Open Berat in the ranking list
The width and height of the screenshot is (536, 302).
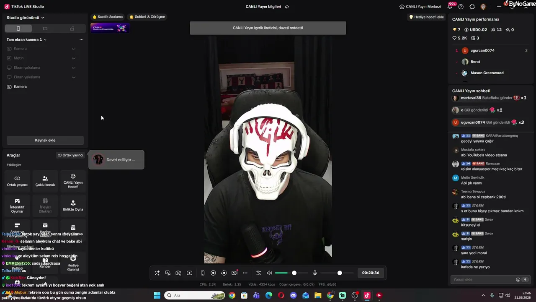(491, 62)
